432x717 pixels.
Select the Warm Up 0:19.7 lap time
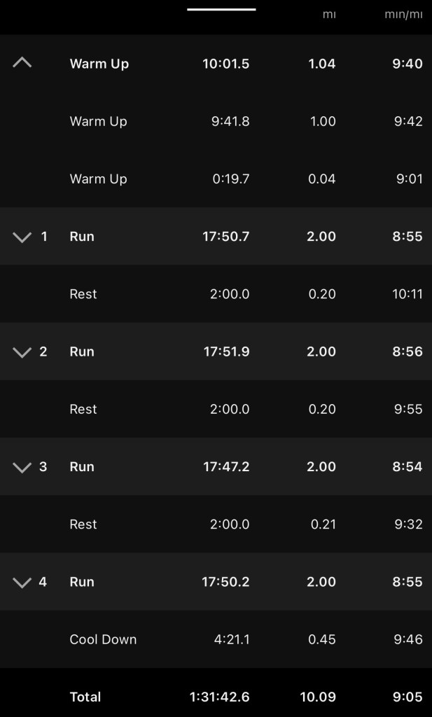(x=230, y=179)
